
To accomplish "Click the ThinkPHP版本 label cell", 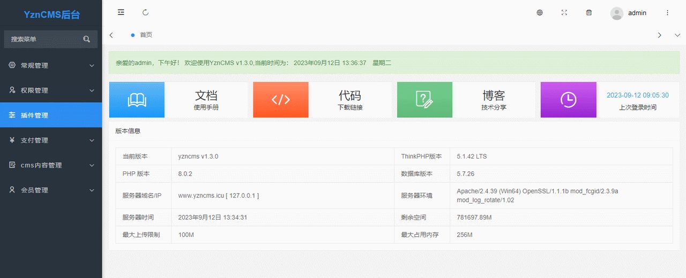I will pos(422,156).
